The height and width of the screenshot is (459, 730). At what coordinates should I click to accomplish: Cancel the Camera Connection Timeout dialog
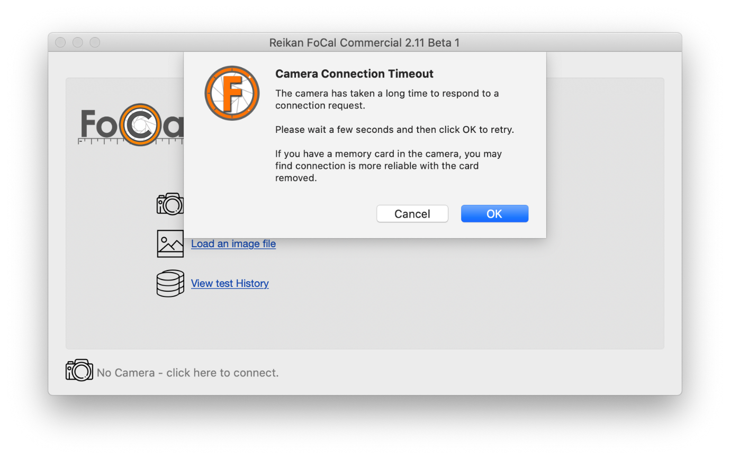412,214
